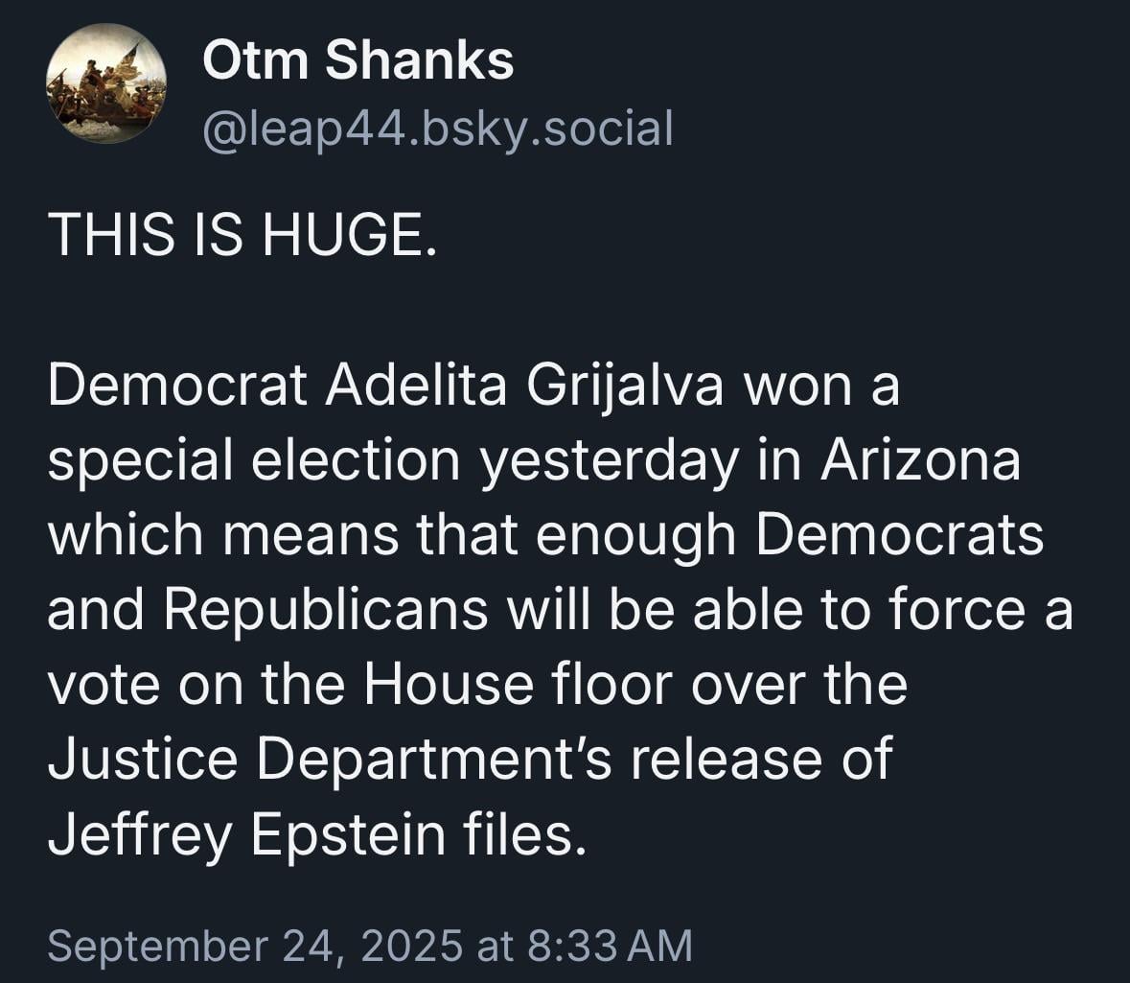Click the phrase special election
The image size is (1130, 983).
click(254, 463)
